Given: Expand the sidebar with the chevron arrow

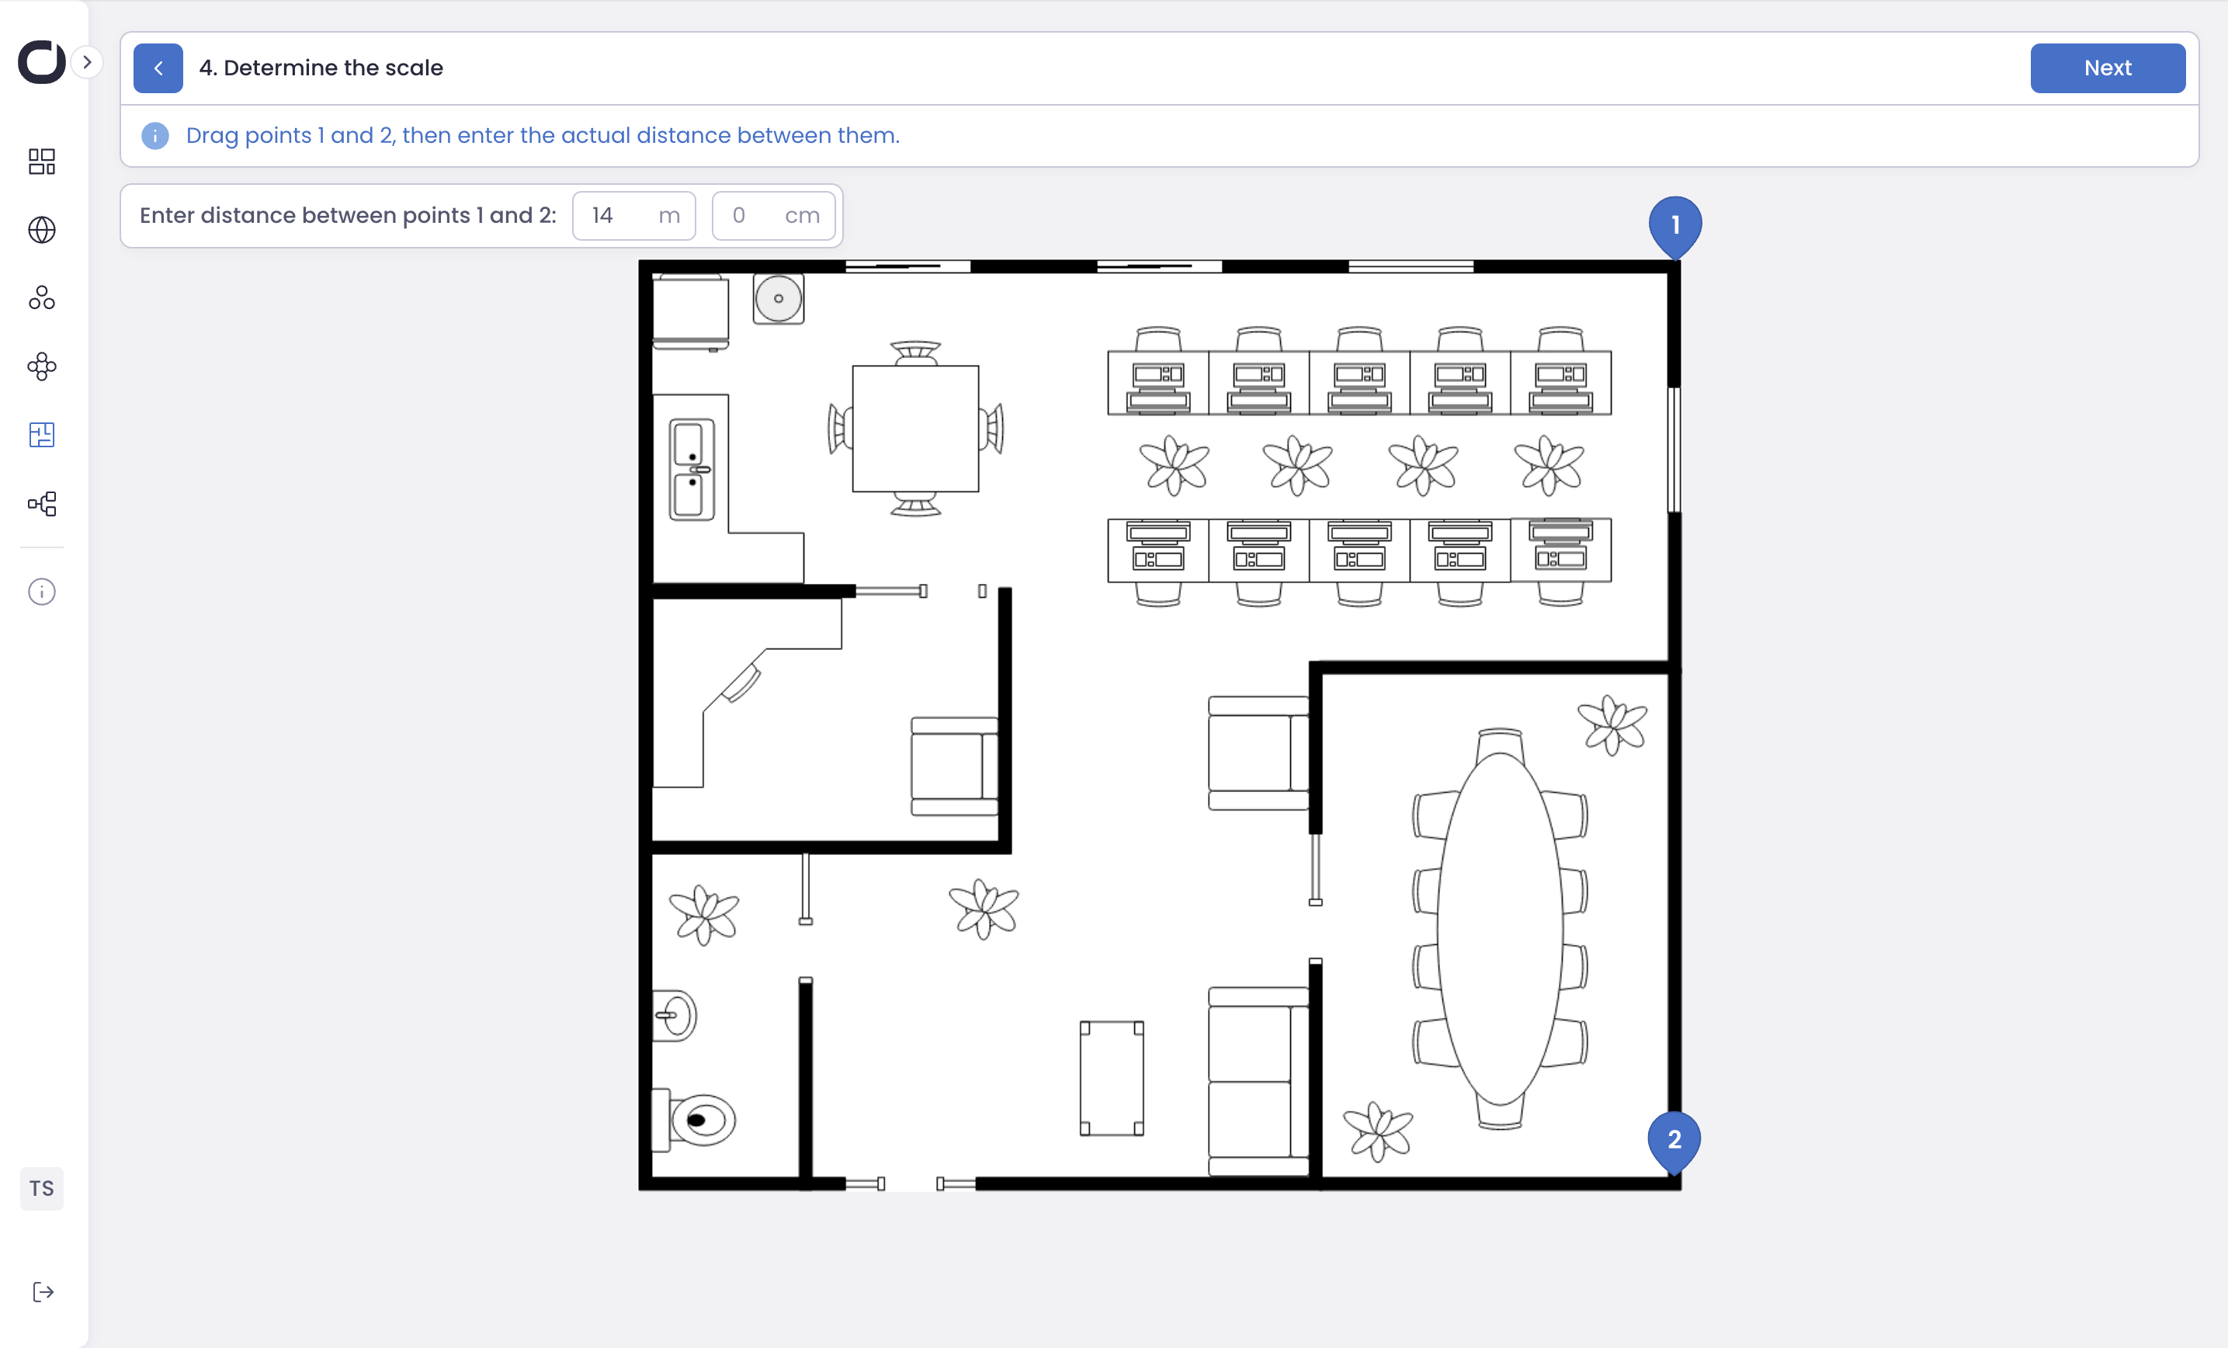Looking at the screenshot, I should pos(87,62).
